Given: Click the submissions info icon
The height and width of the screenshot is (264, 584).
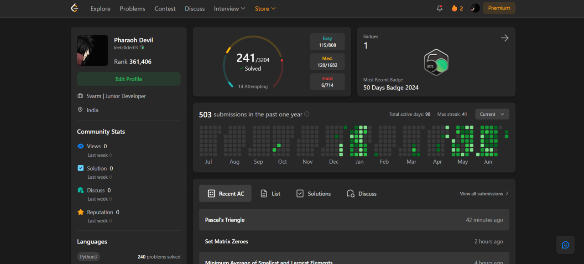Looking at the screenshot, I should coord(307,114).
